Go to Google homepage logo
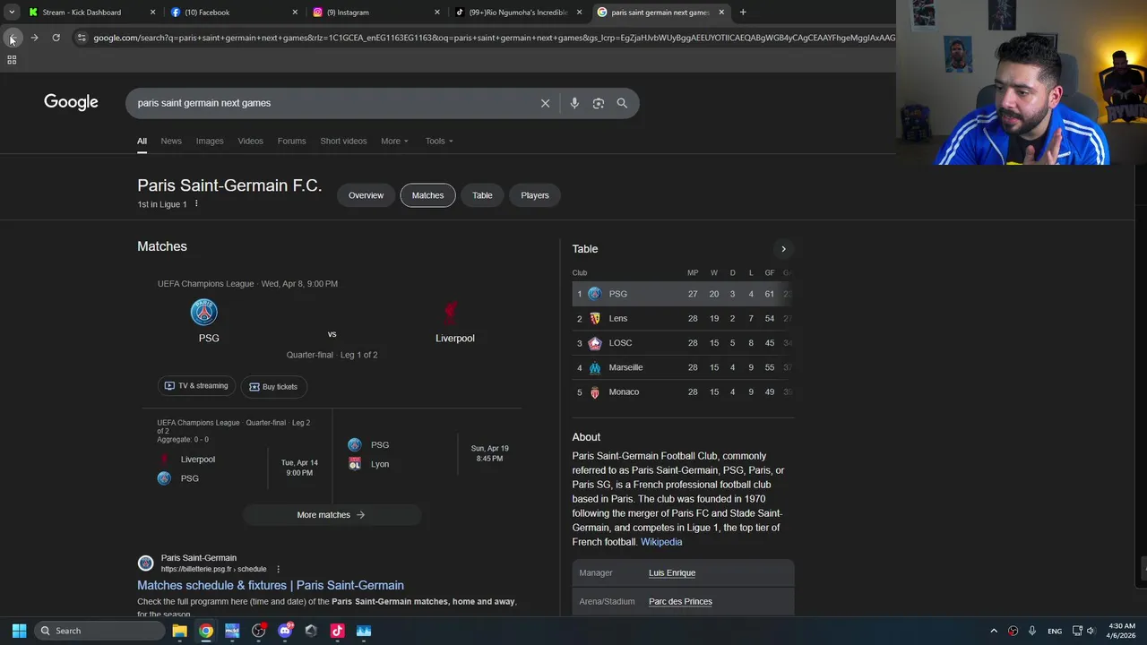The width and height of the screenshot is (1147, 645). click(x=71, y=102)
